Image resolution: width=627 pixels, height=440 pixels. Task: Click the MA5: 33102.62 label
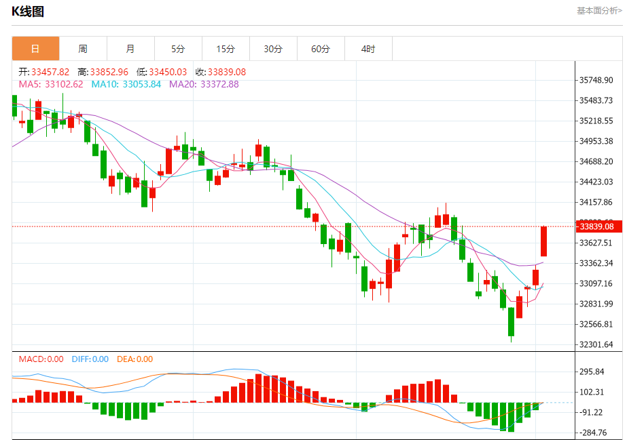51,84
